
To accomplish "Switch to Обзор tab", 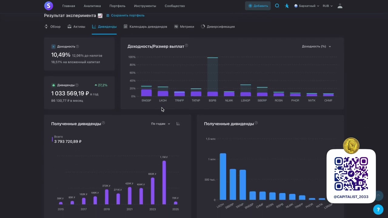I will click(52, 27).
